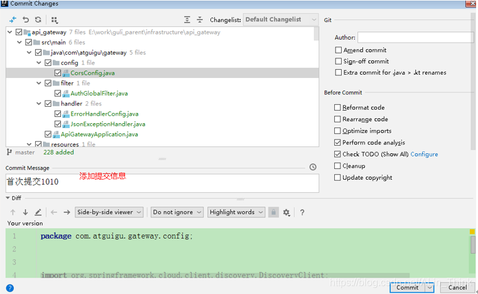Uncheck the CorsConfig.java checkbox
The image size is (478, 294).
point(58,73)
